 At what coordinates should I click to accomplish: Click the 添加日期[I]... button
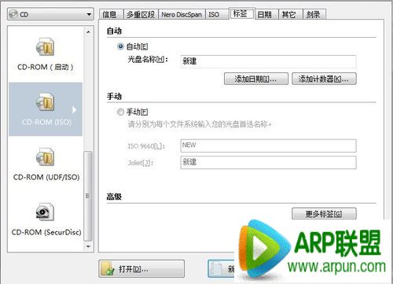[x=256, y=79]
